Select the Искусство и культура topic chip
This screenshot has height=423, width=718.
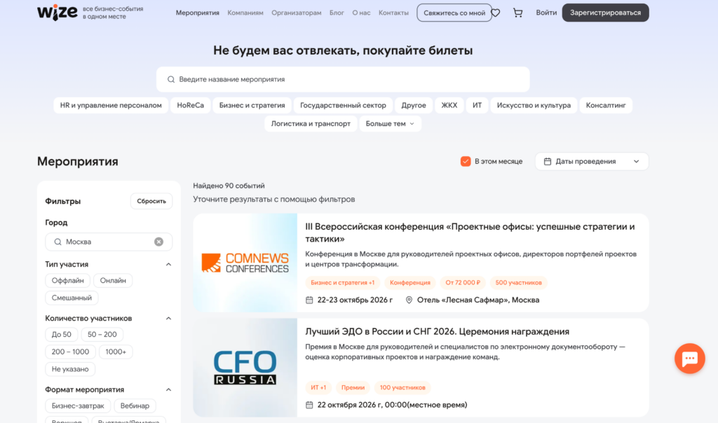[534, 105]
